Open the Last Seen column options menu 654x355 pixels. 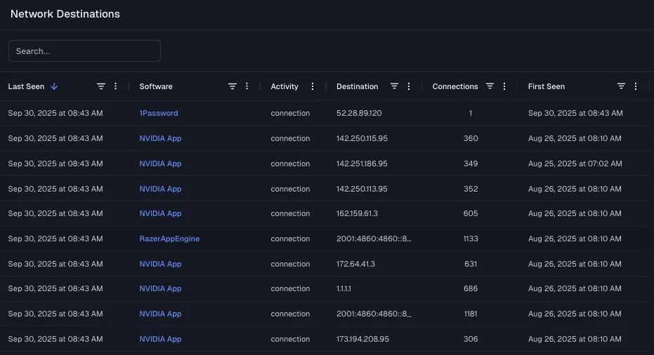click(x=116, y=86)
